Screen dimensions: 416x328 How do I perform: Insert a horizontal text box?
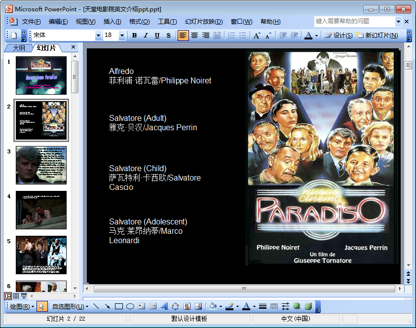[x=142, y=306]
